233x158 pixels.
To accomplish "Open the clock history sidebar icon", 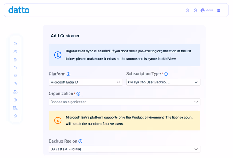I will 15,84.
